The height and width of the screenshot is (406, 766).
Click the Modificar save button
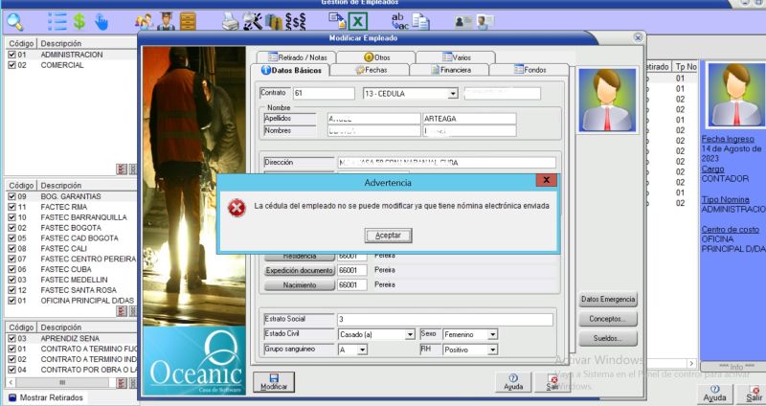point(273,382)
